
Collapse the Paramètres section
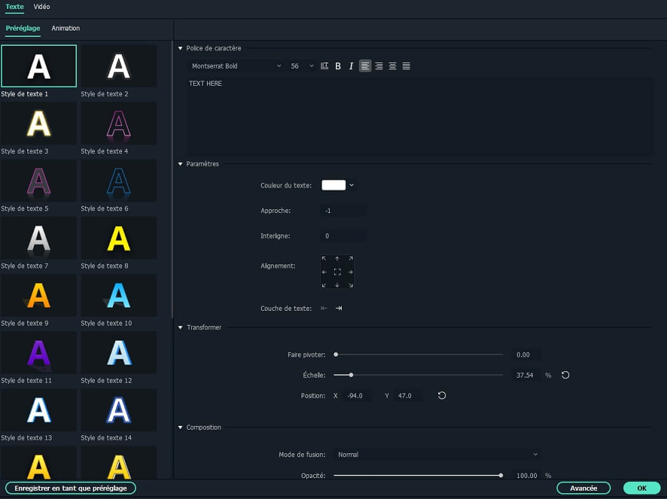pyautogui.click(x=180, y=164)
